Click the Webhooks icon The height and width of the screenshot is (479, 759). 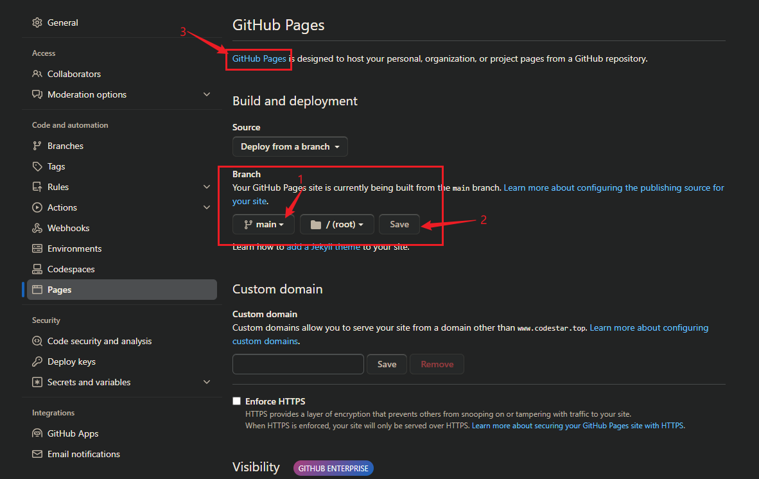37,228
